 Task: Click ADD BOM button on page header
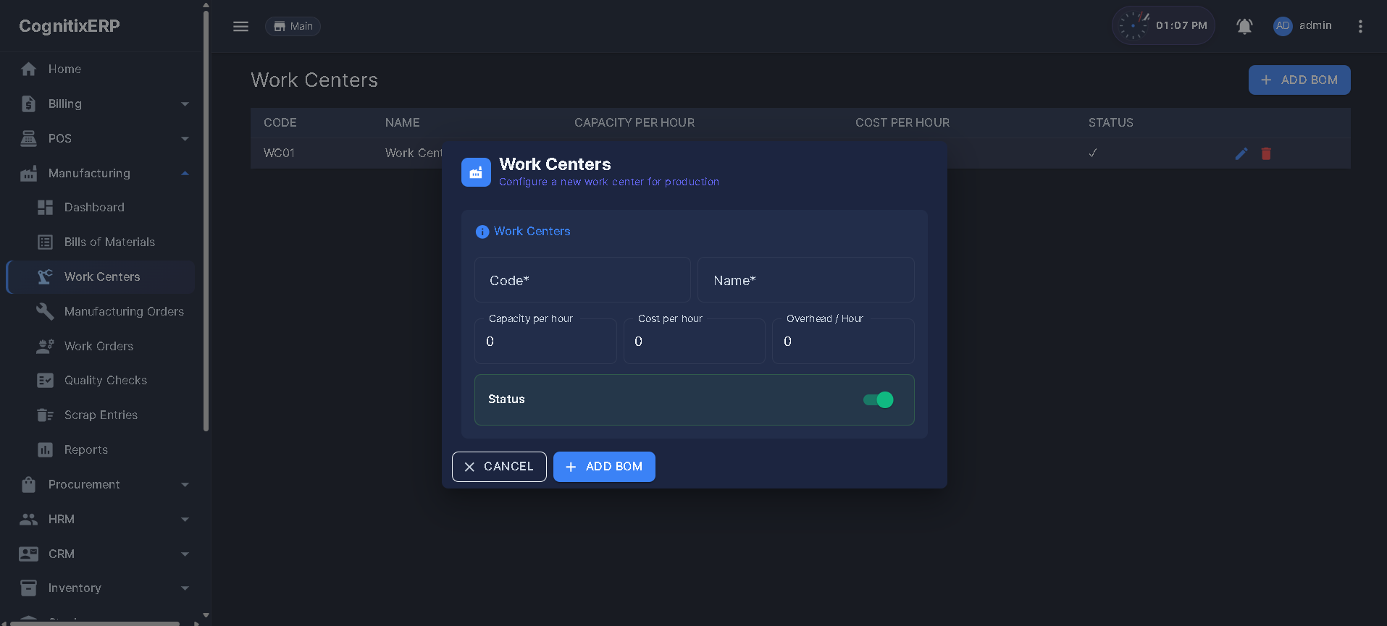[1299, 80]
